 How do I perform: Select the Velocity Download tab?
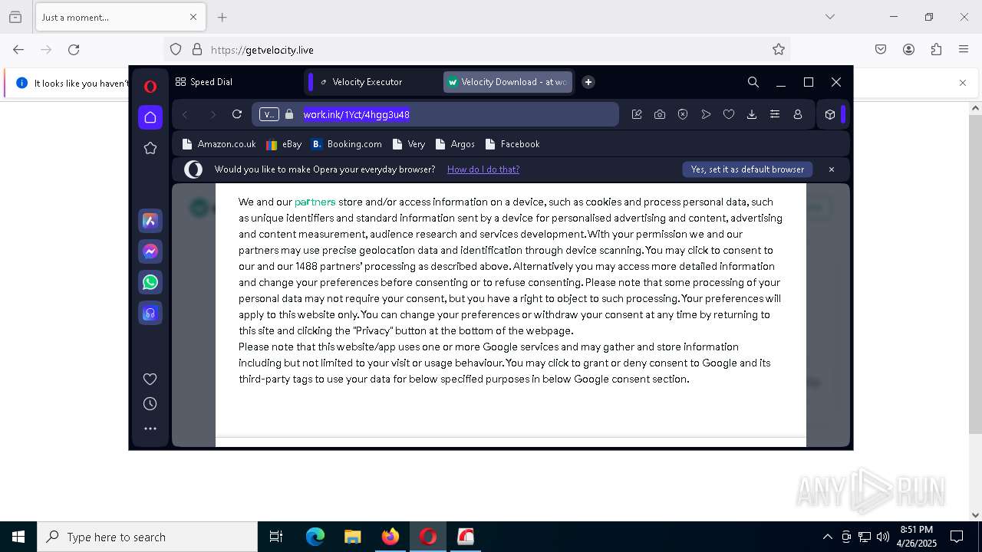(508, 82)
